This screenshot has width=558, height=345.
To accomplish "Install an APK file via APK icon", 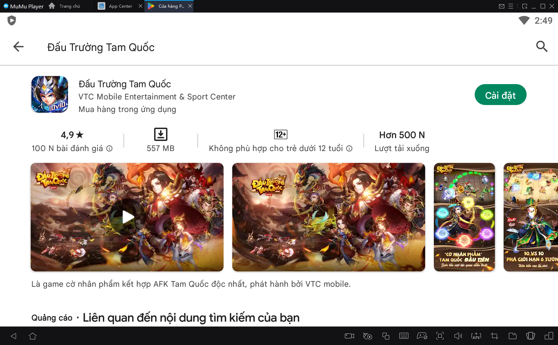I will (476, 336).
